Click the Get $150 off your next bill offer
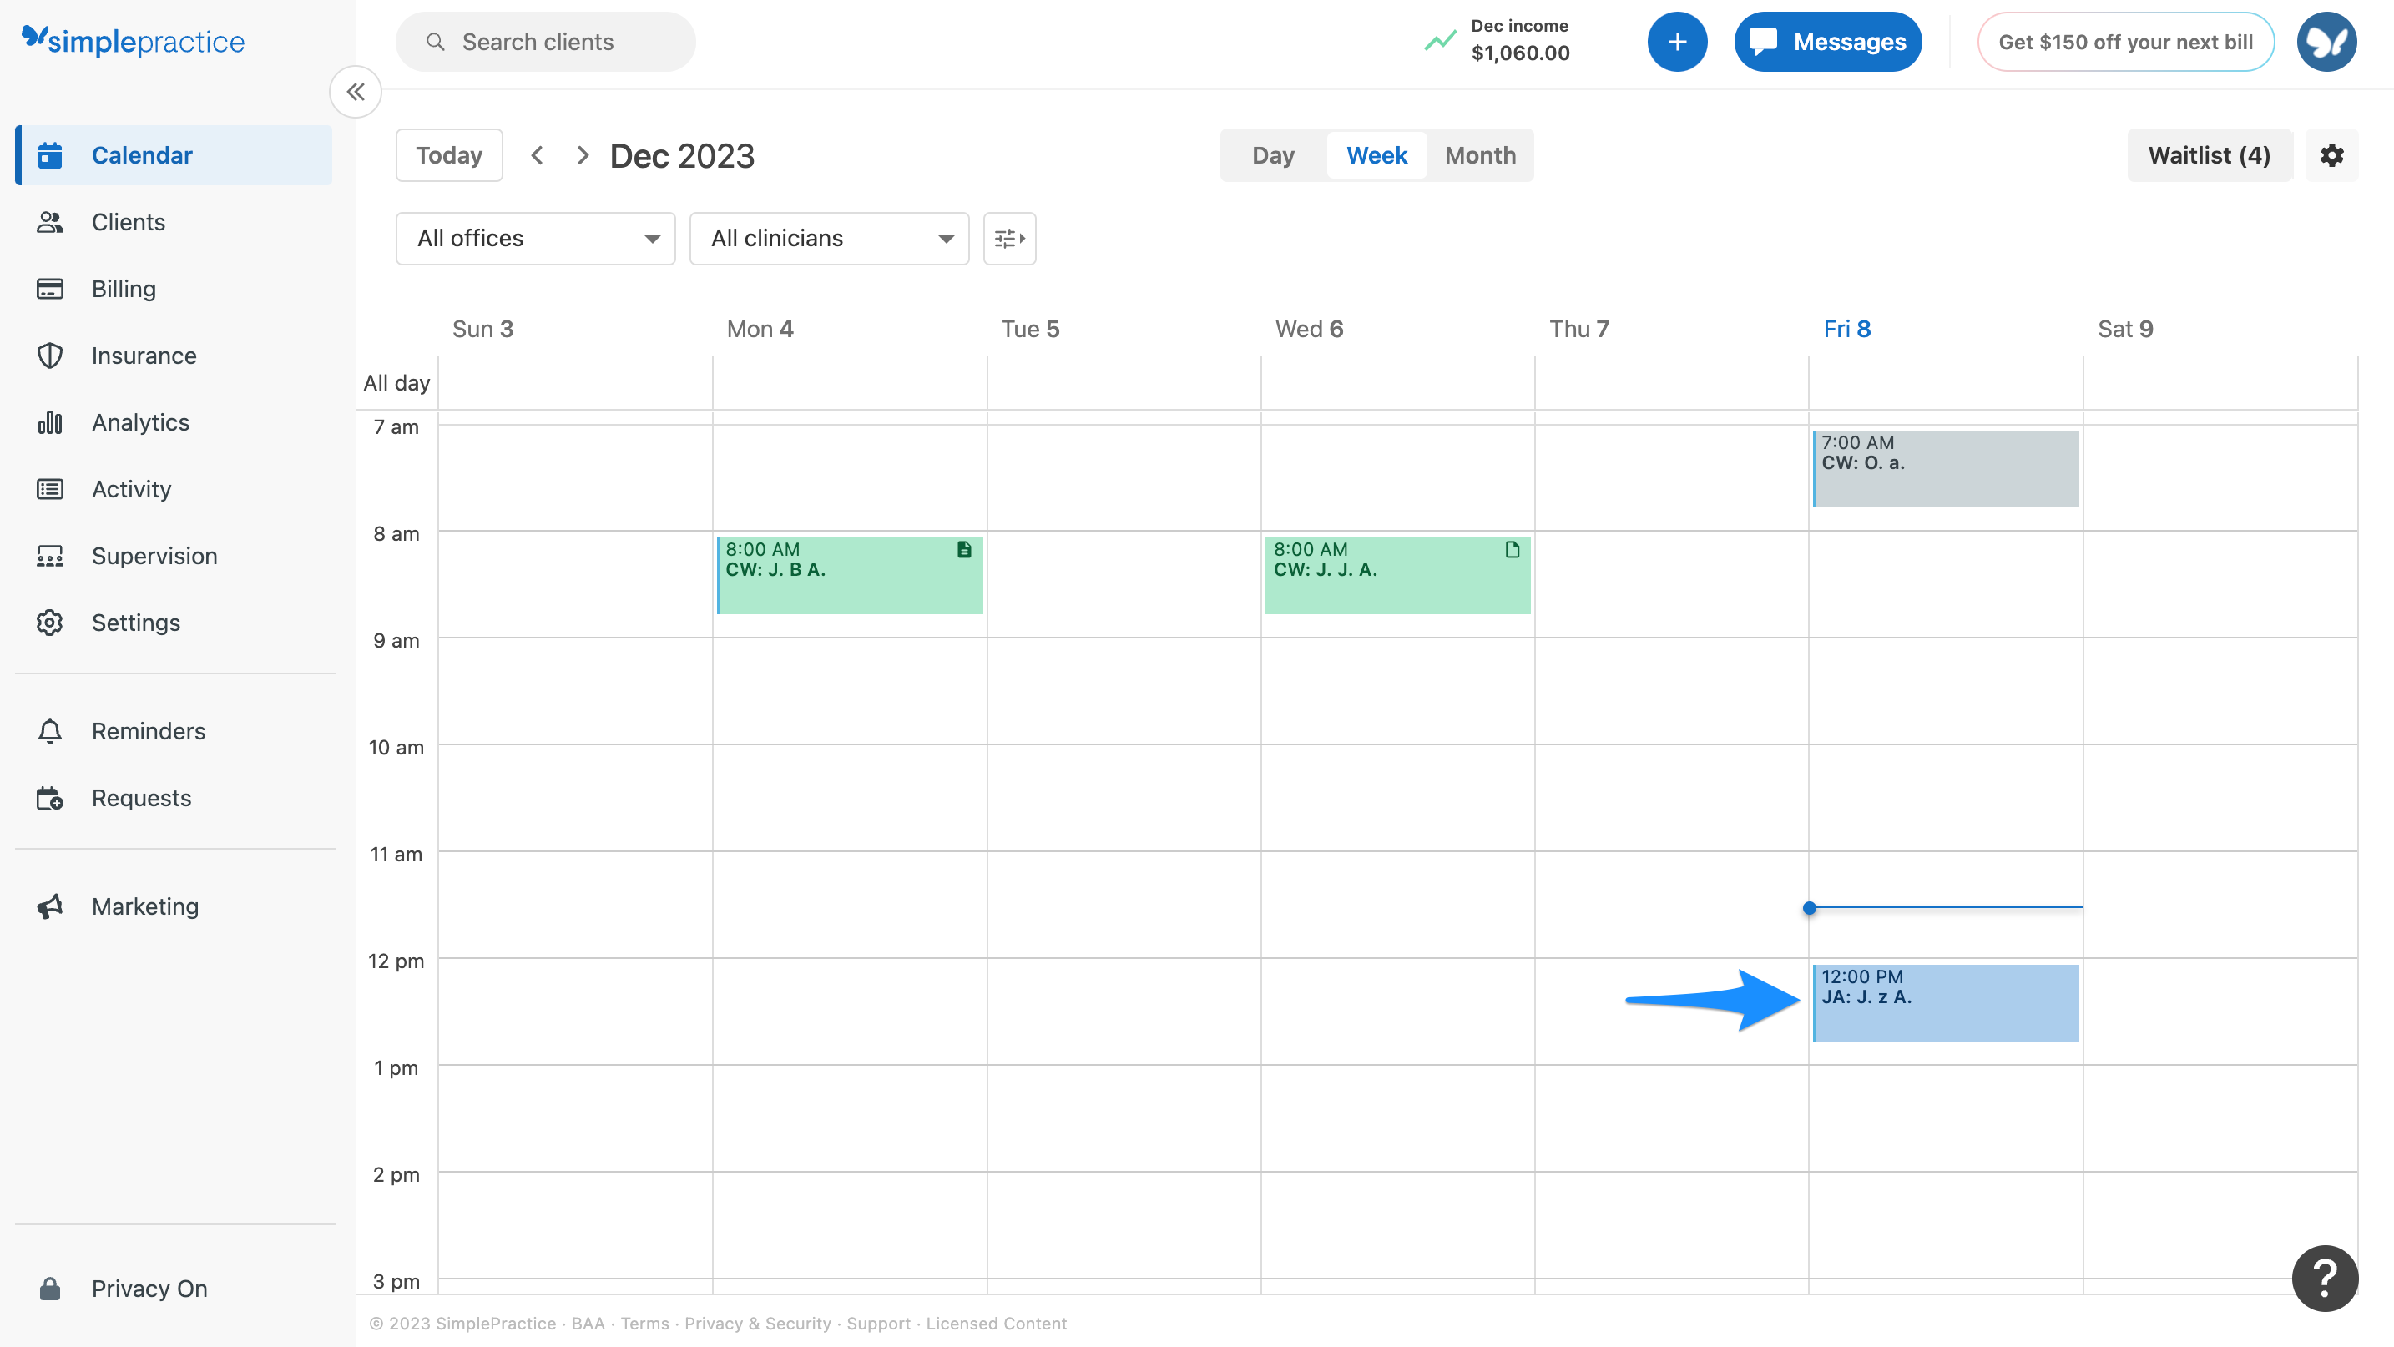2394x1347 pixels. (2125, 41)
